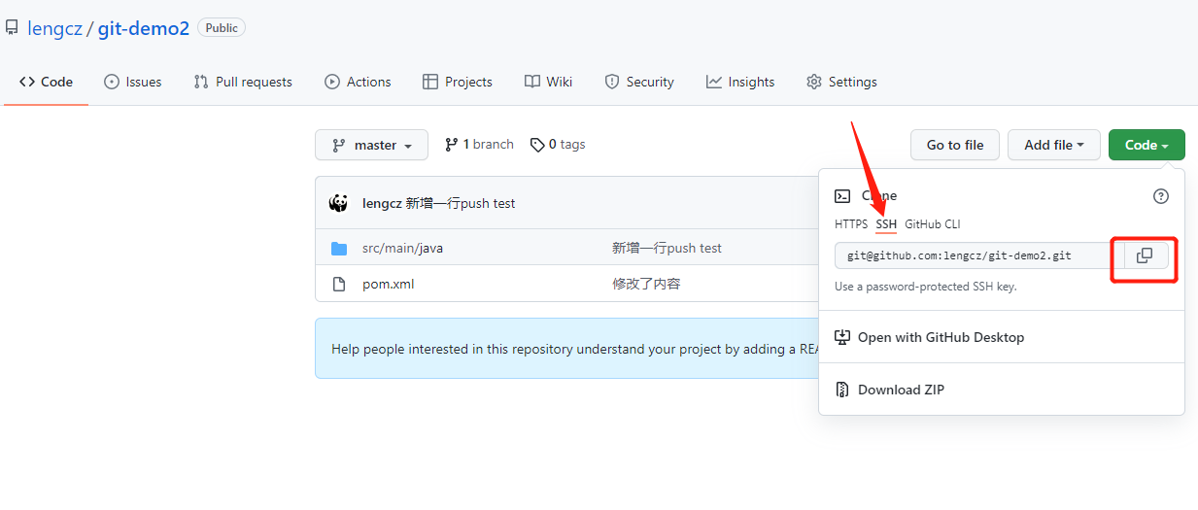Expand the Add file dropdown
The width and height of the screenshot is (1198, 510).
(1054, 145)
